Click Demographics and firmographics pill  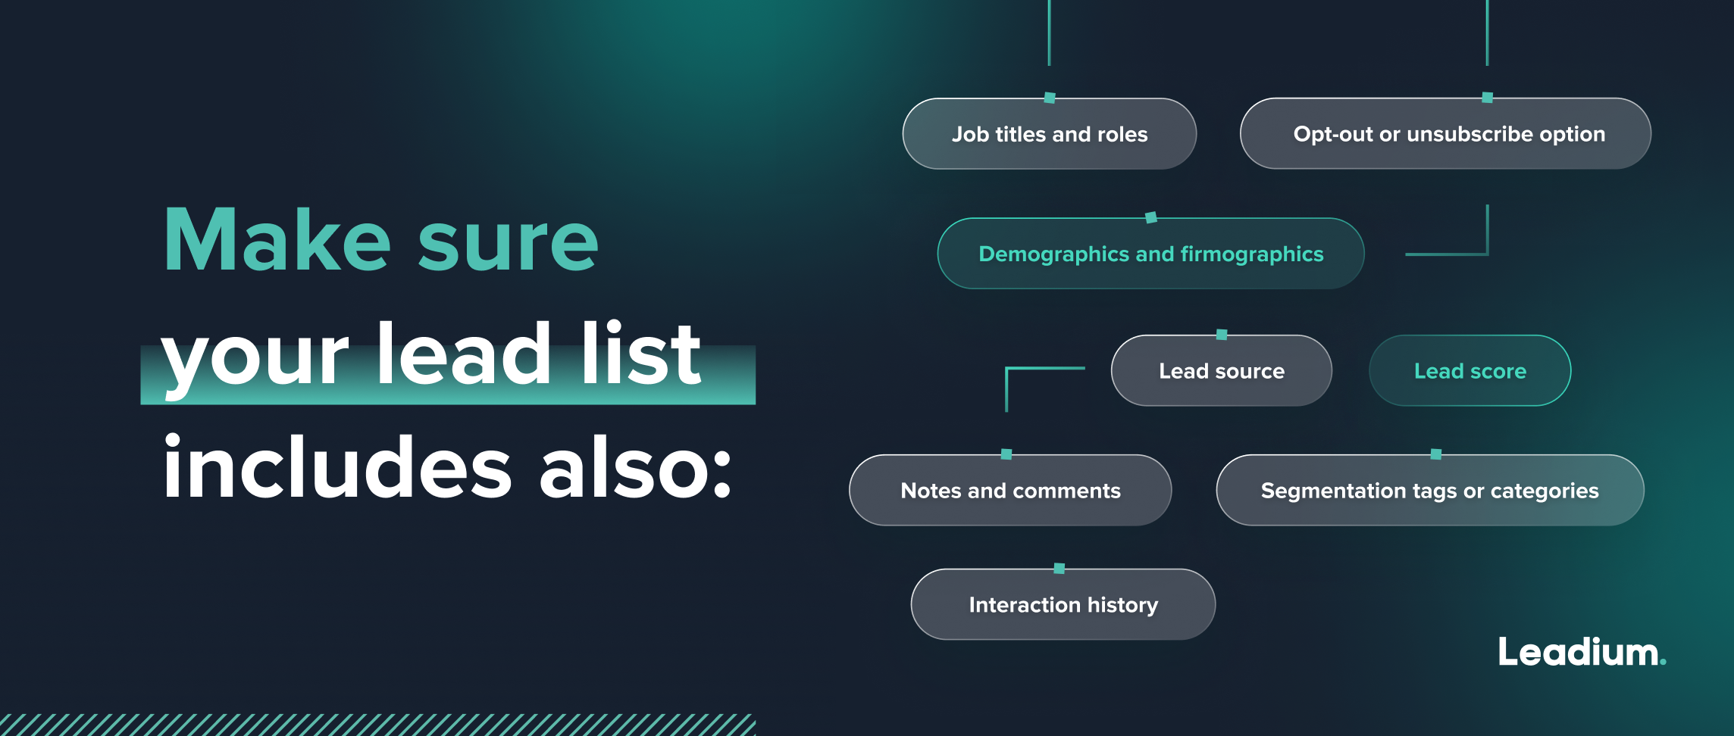coord(1151,254)
